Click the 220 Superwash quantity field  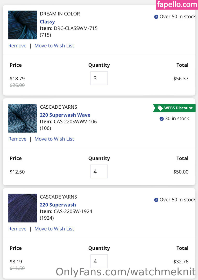(99, 261)
